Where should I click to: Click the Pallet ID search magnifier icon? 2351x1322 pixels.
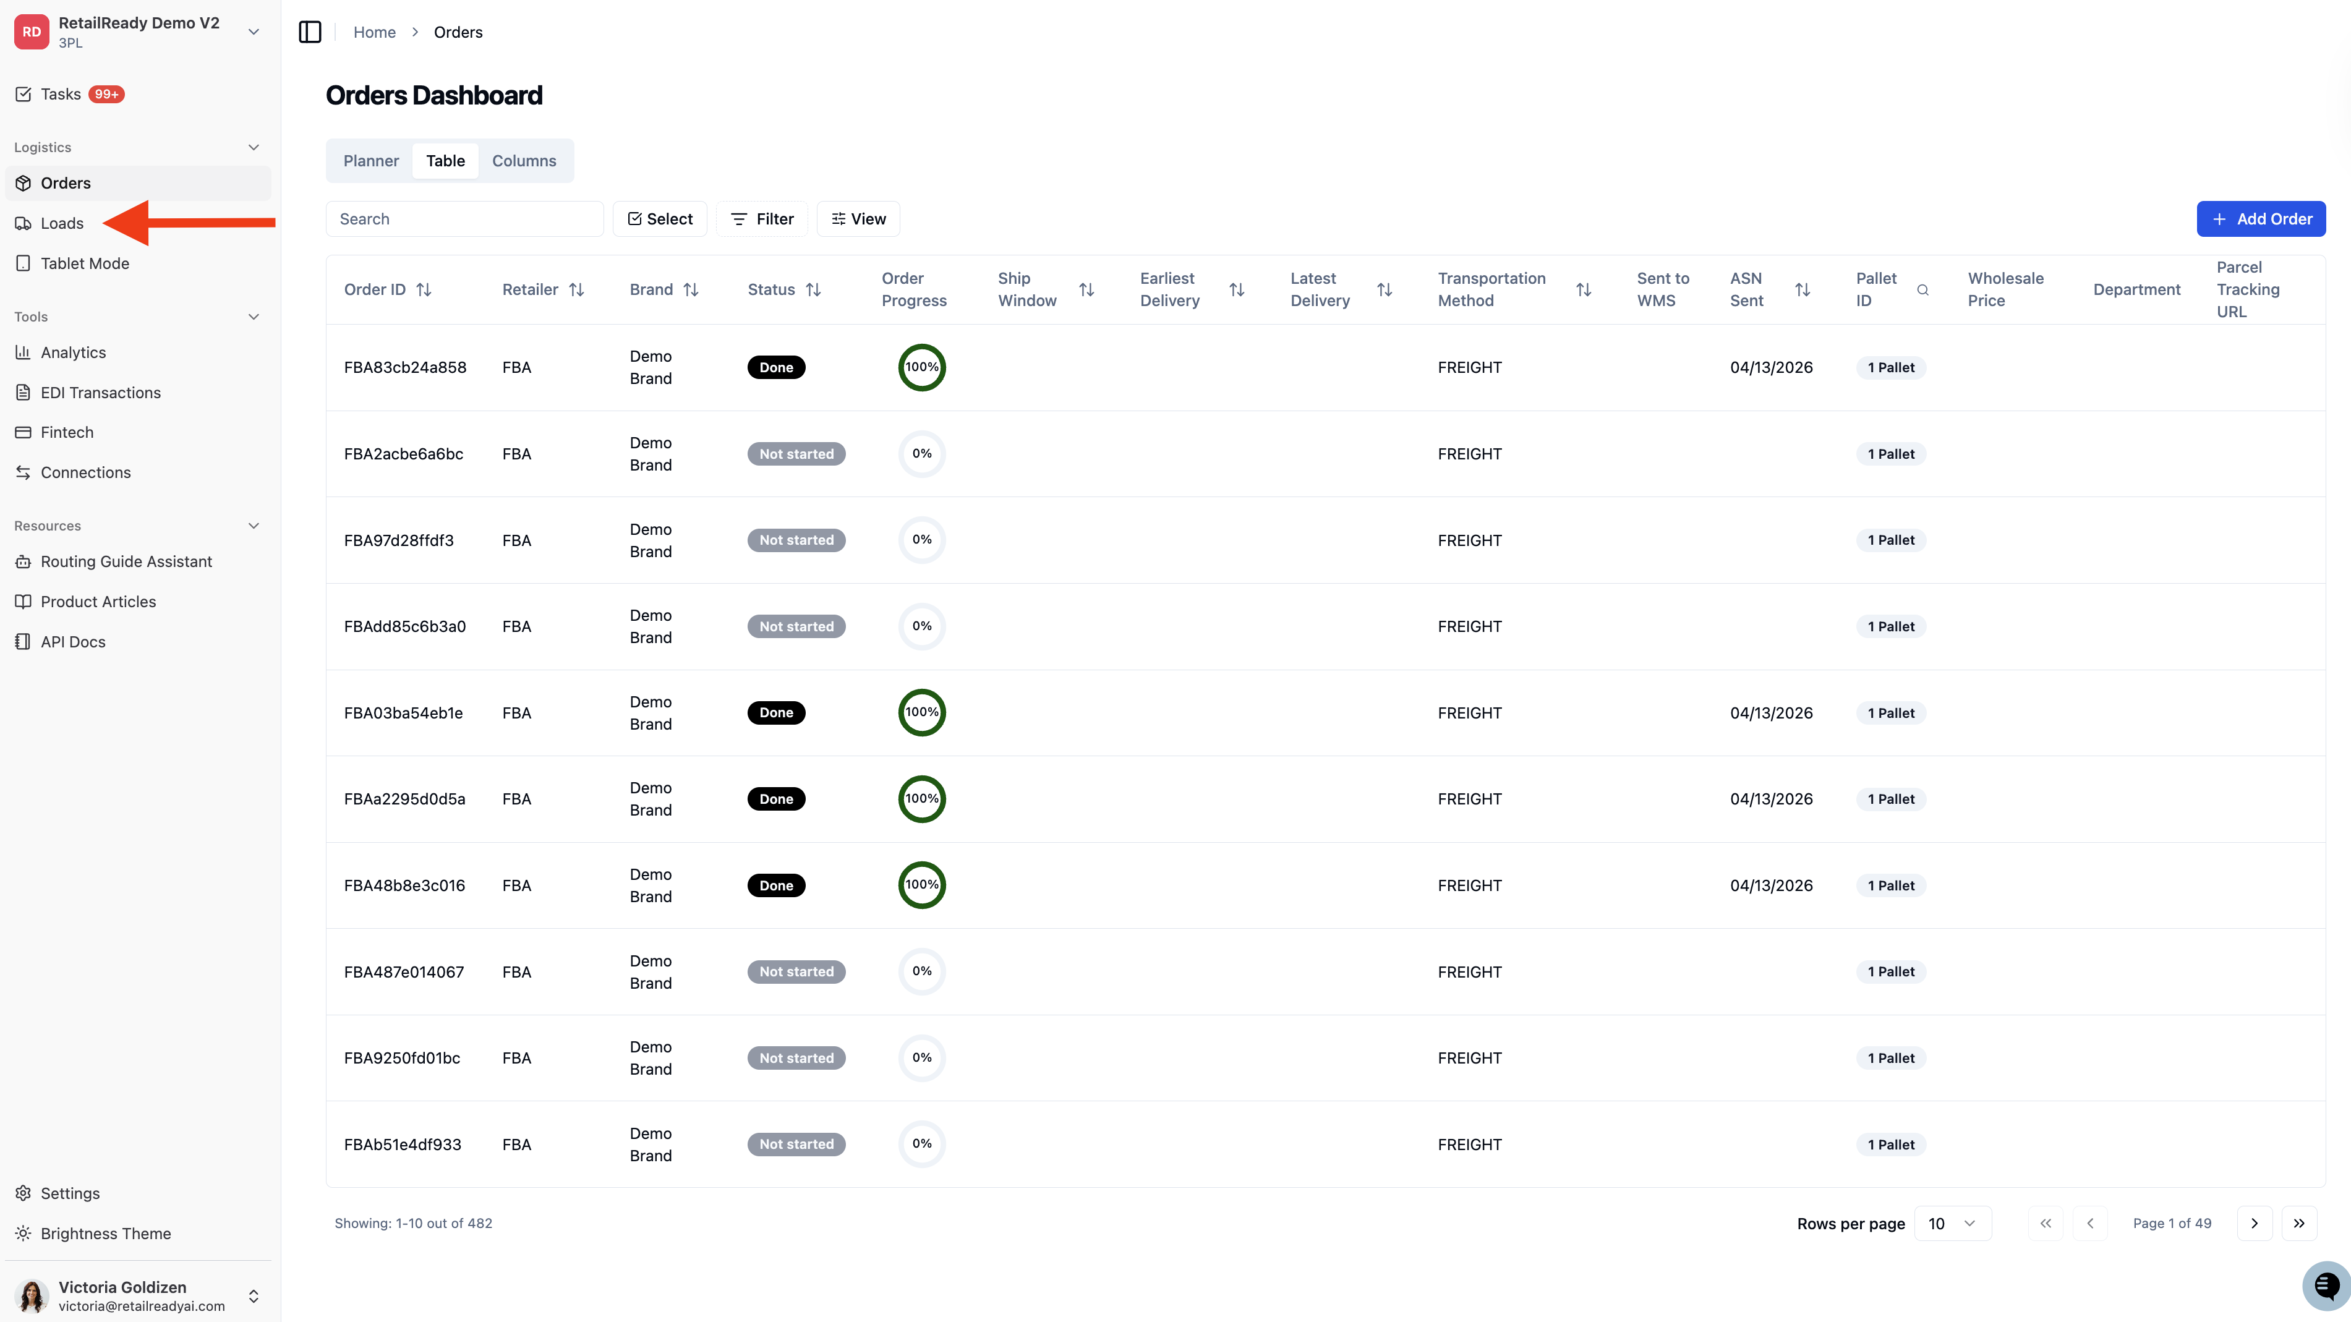[x=1923, y=290]
